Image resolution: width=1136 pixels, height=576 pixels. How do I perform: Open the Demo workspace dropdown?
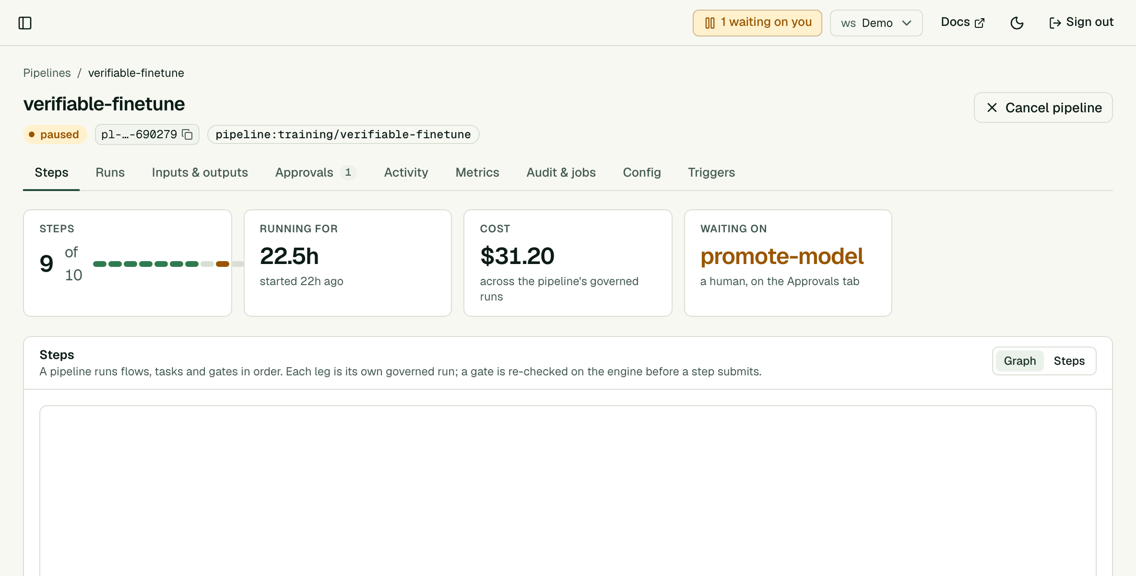[876, 23]
